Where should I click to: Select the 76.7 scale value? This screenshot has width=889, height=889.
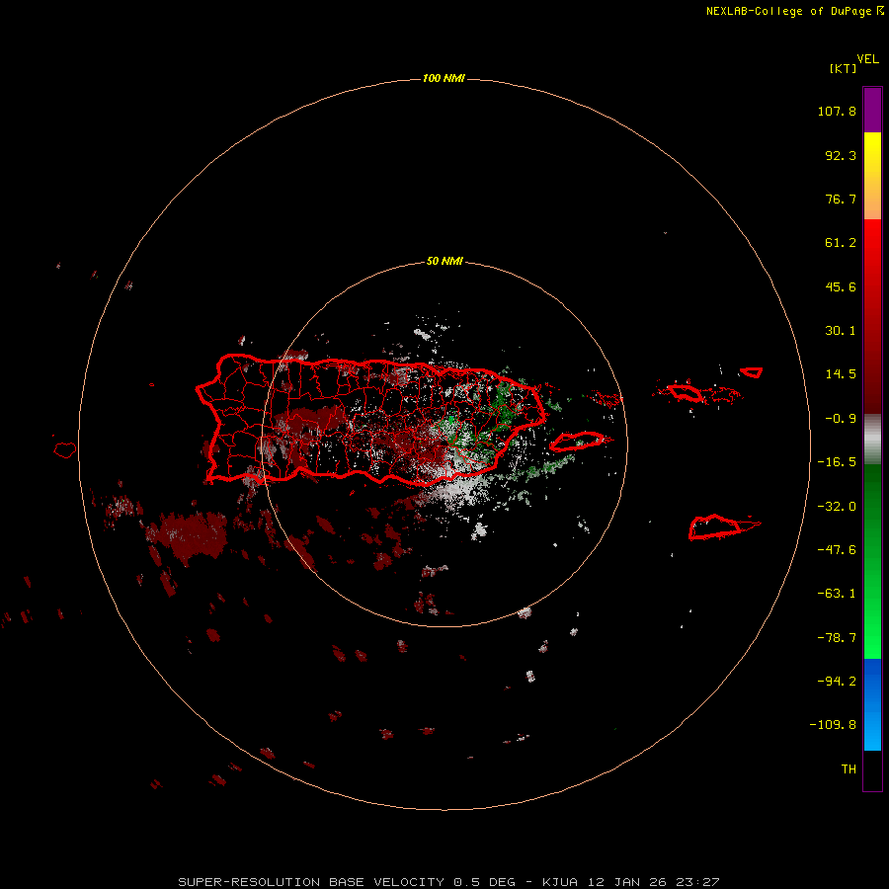click(841, 199)
